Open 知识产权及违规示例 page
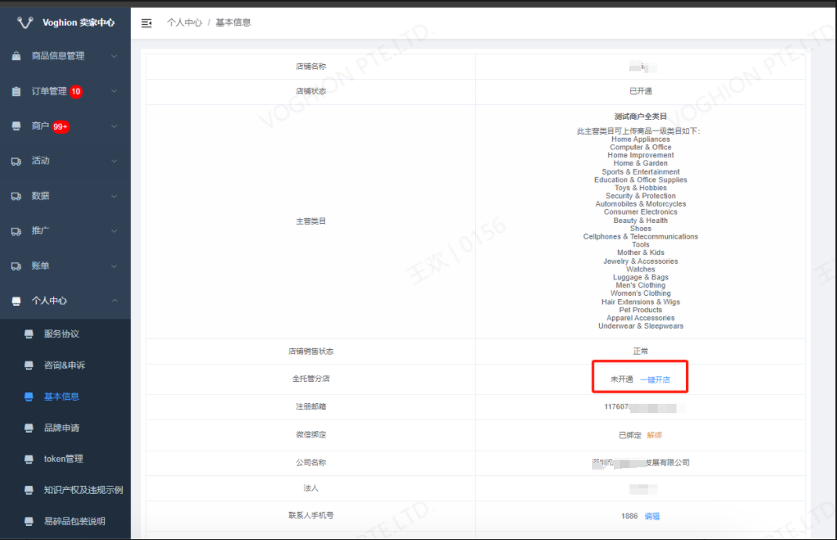This screenshot has height=540, width=837. [83, 490]
